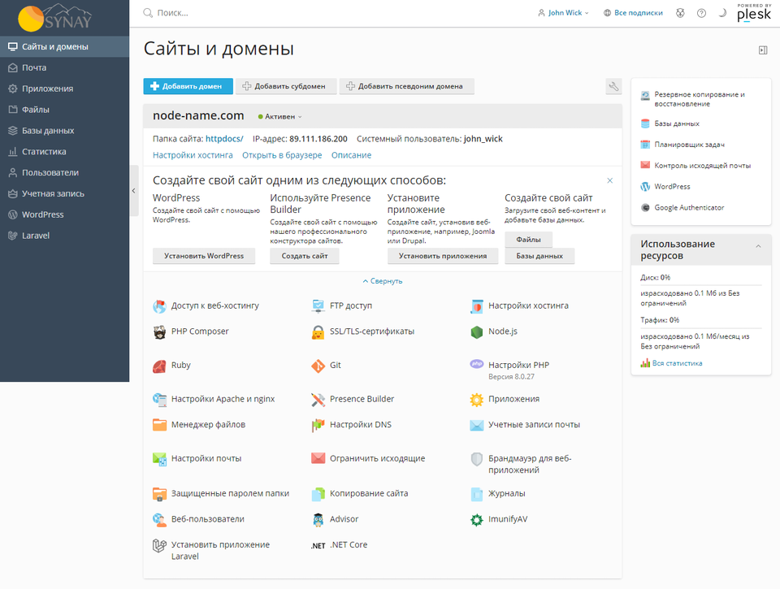Open PHP Composer icon
780x589 pixels.
click(x=159, y=331)
